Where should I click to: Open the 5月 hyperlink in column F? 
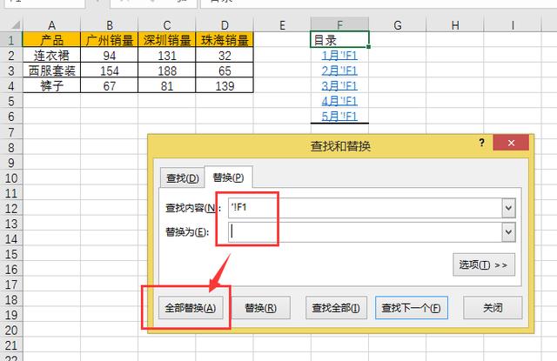339,117
